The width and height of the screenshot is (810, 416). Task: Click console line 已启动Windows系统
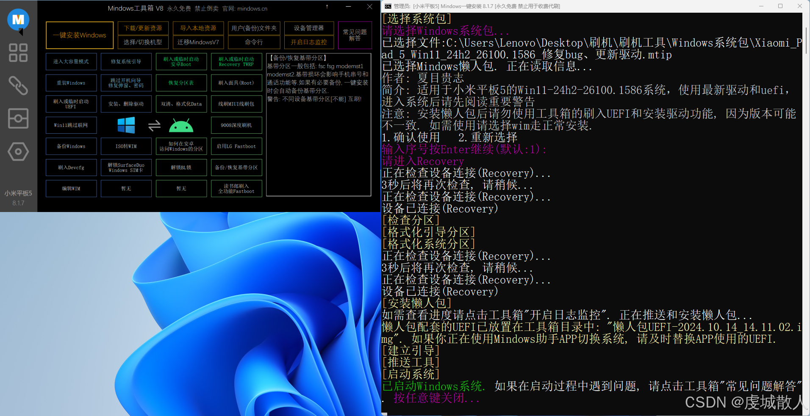[x=433, y=386]
